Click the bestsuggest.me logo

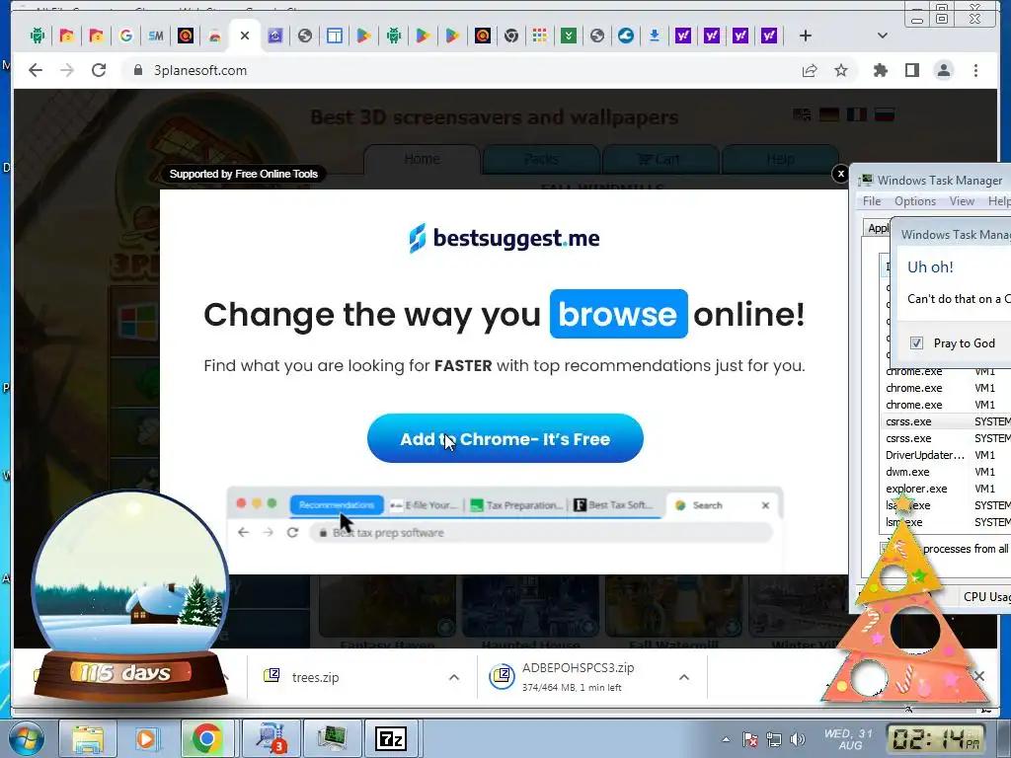tap(505, 238)
